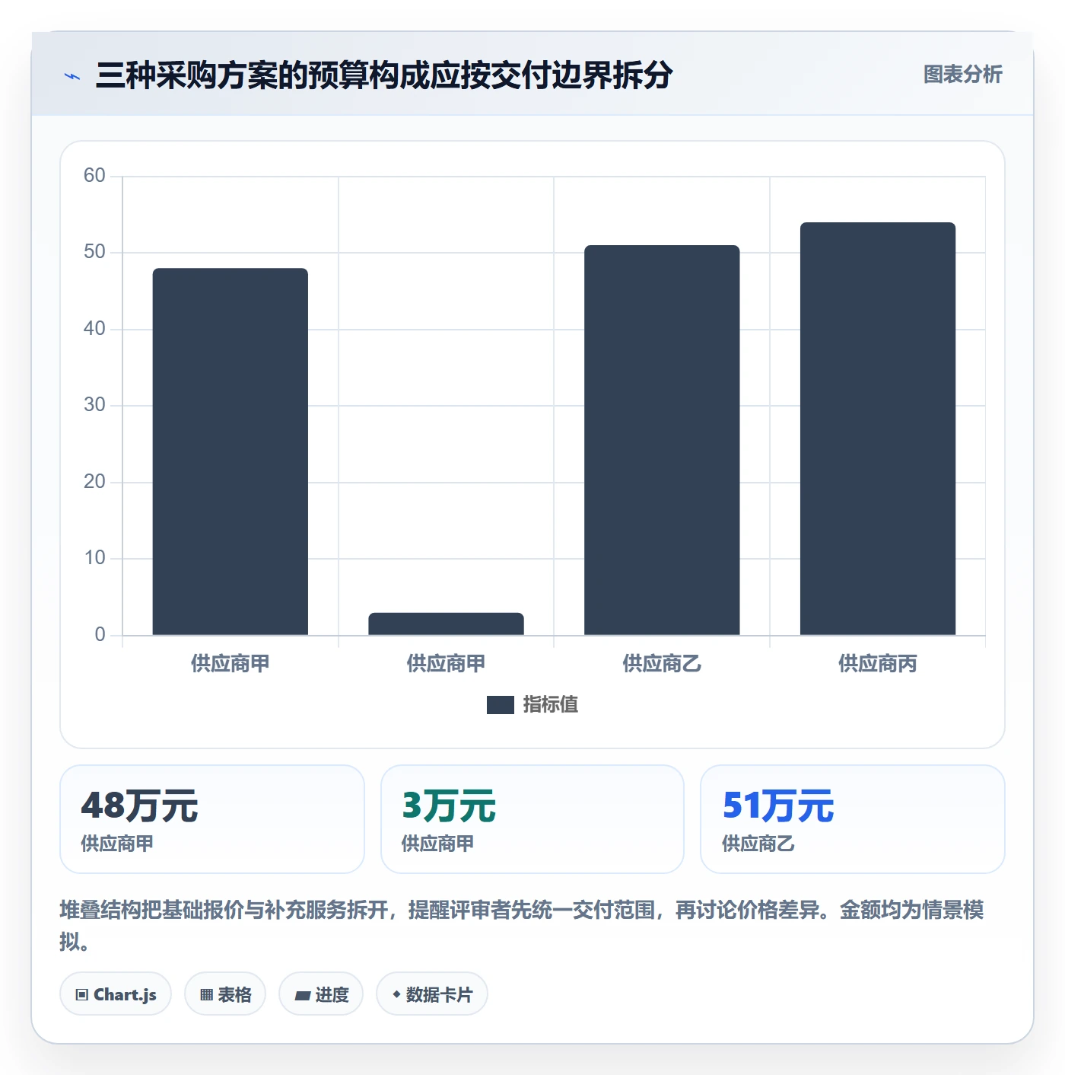Click the 表格 tag chip
Screen dimensions: 1065x1075
225,994
